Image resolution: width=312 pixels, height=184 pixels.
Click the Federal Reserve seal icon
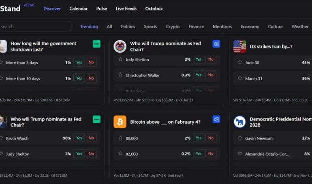[120, 47]
